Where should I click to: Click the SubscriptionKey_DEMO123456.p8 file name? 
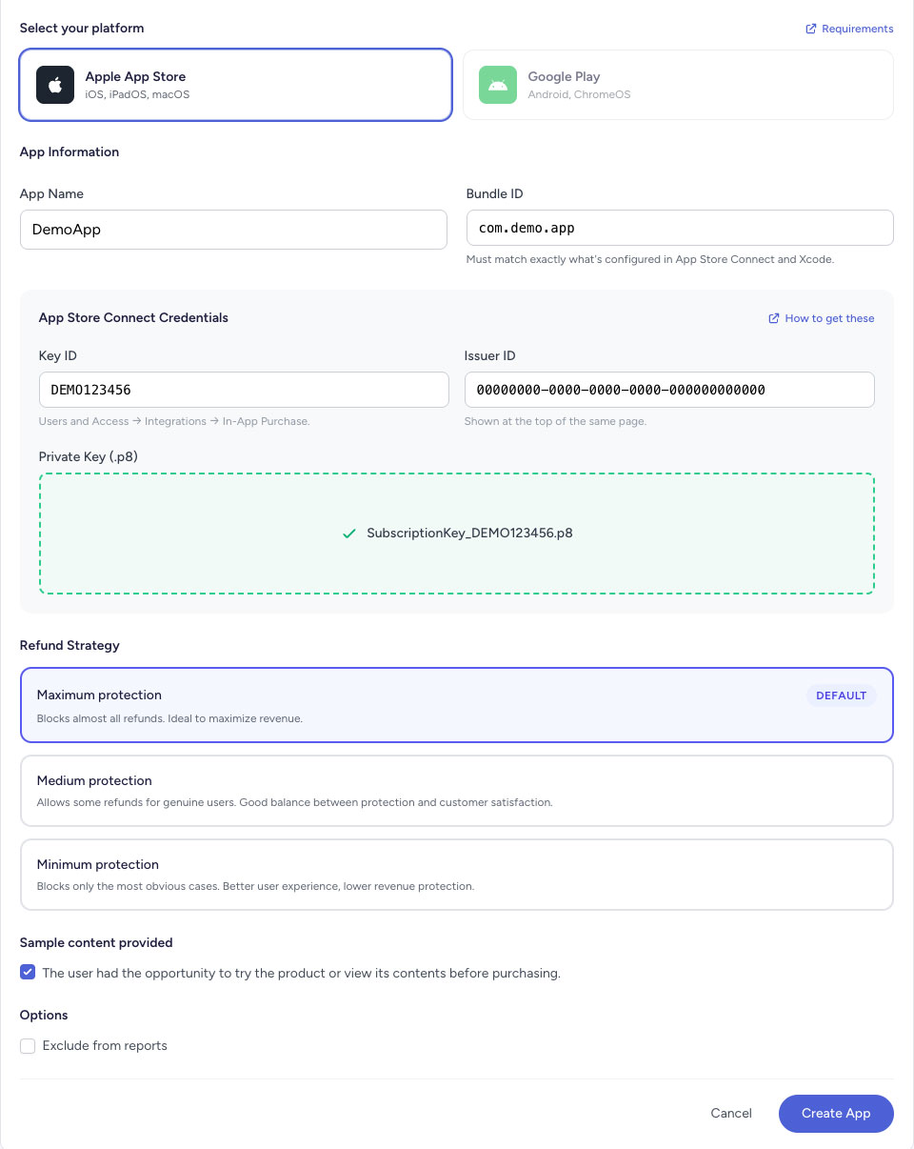[469, 534]
